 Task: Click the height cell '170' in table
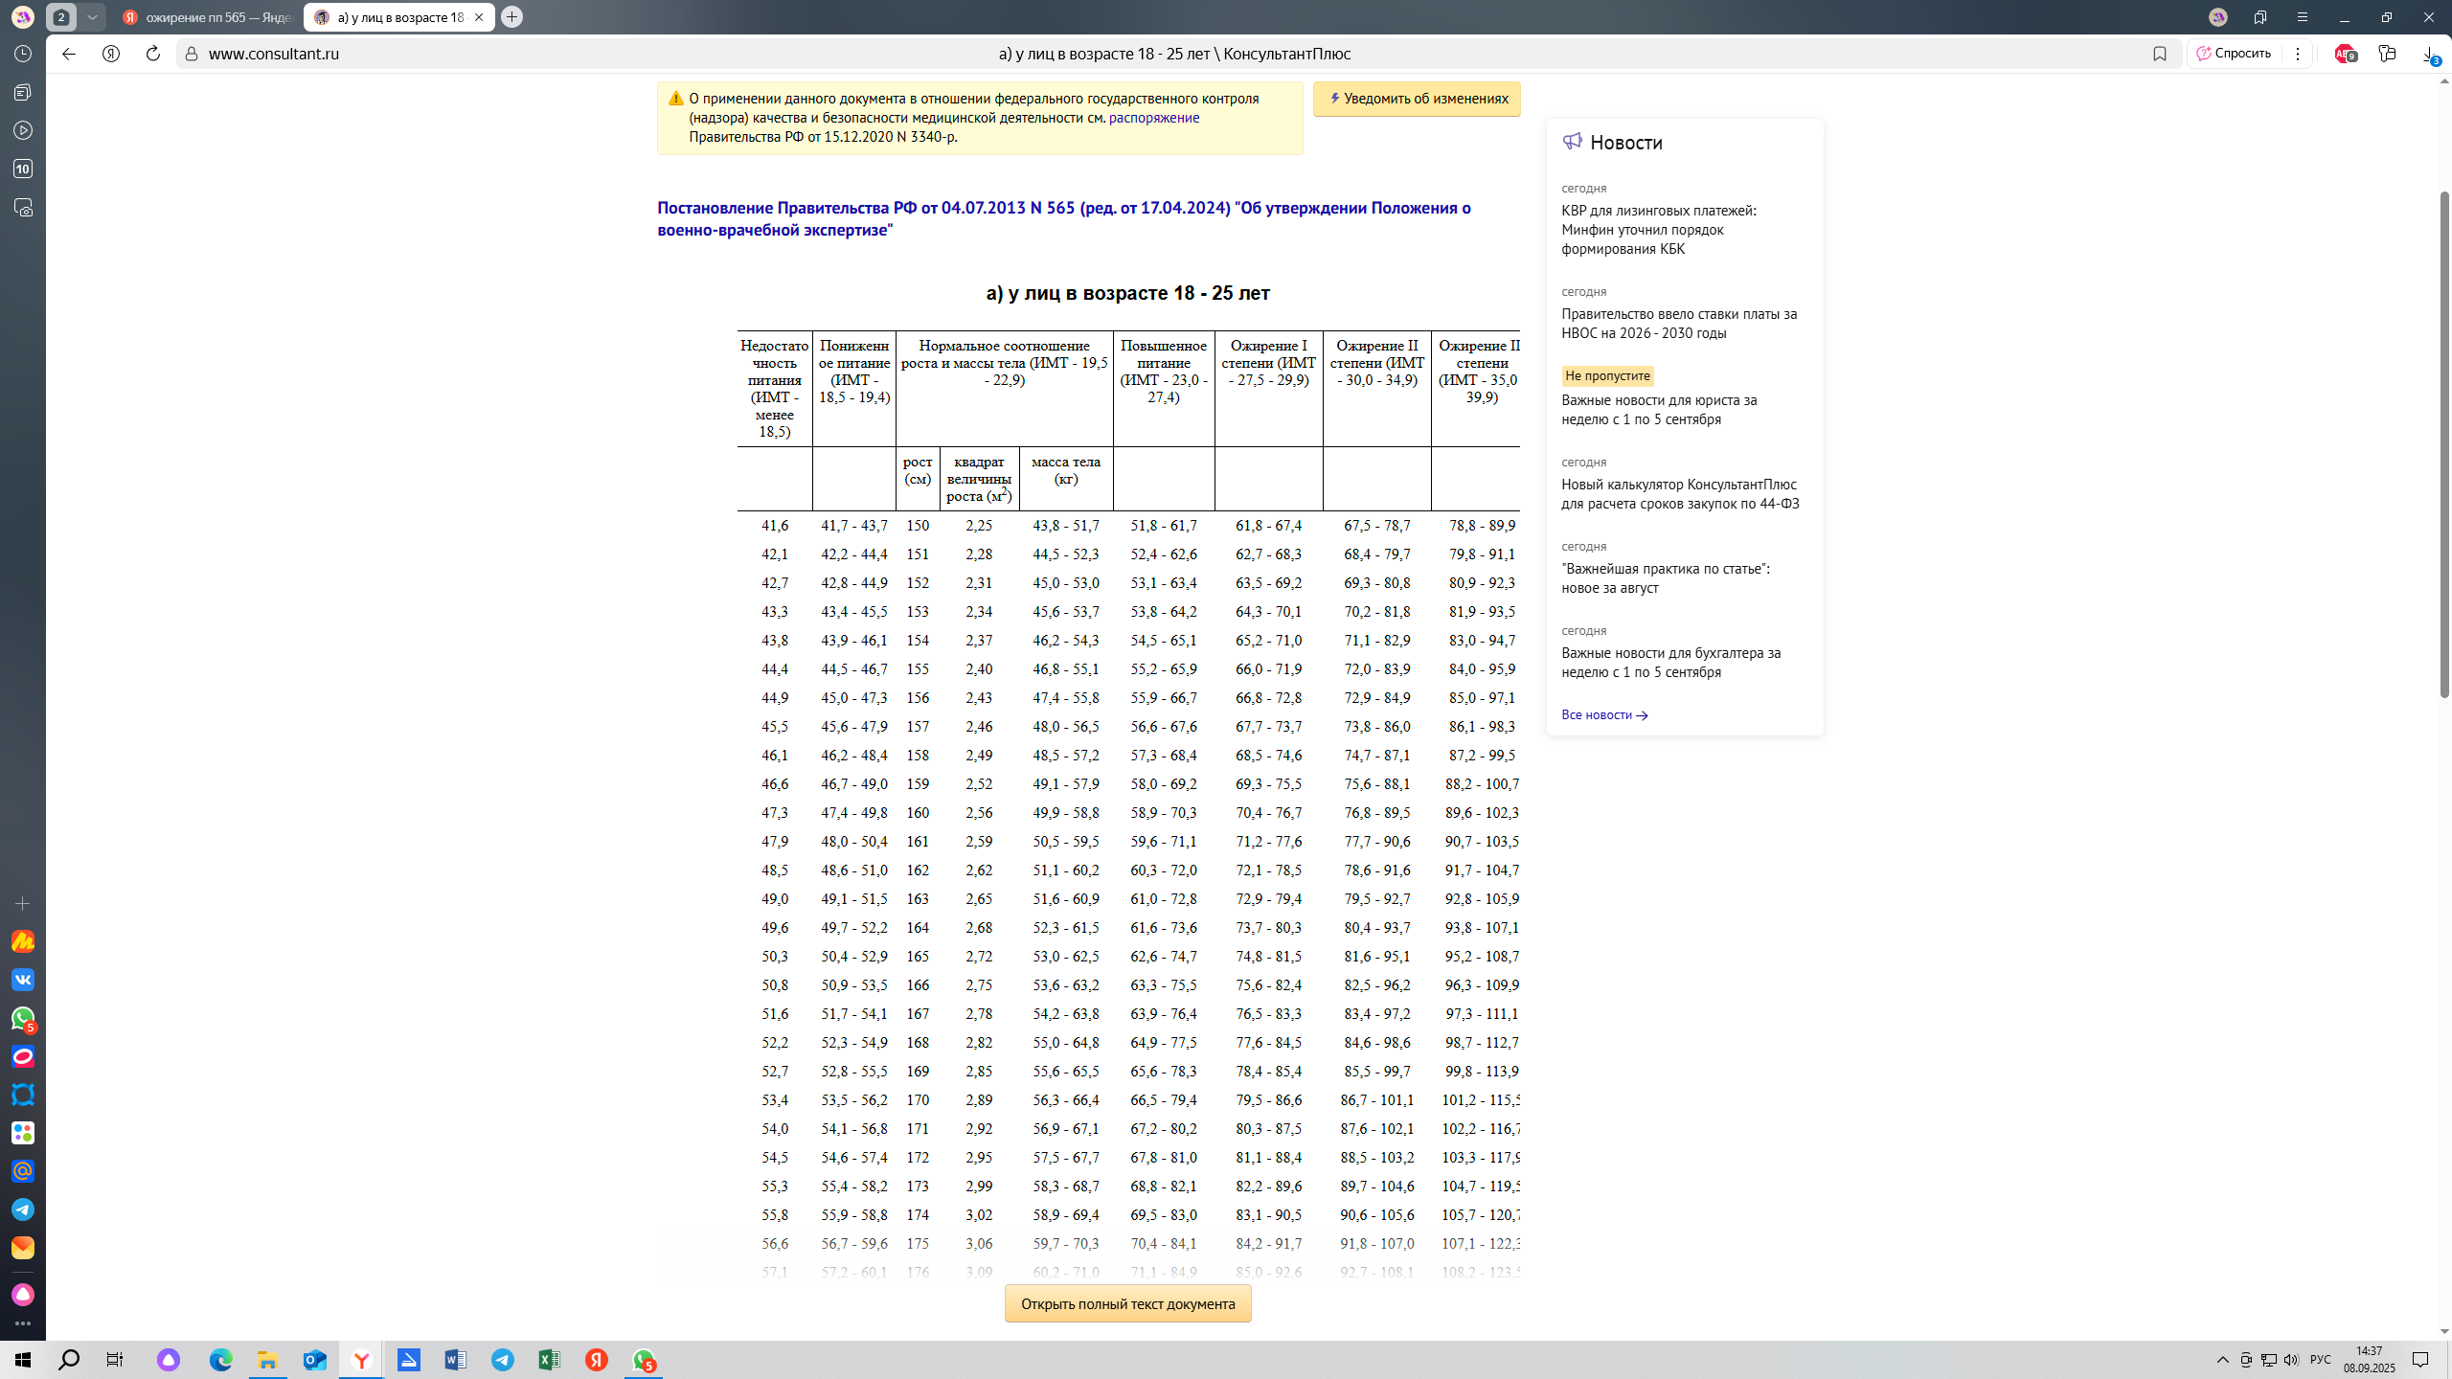point(918,1100)
